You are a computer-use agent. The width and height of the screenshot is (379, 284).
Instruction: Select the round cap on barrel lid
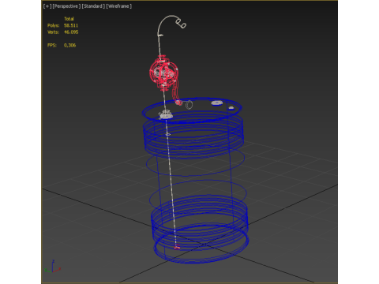(216, 103)
